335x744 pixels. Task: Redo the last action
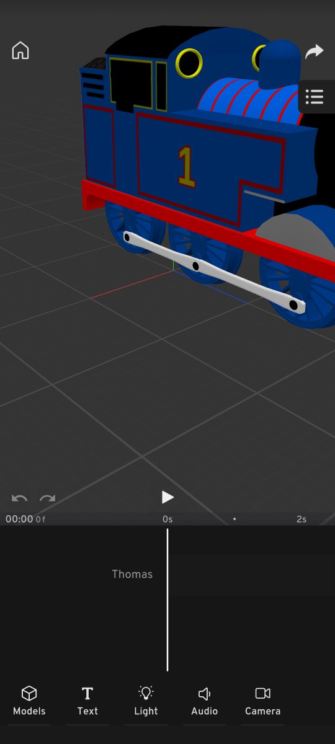48,498
